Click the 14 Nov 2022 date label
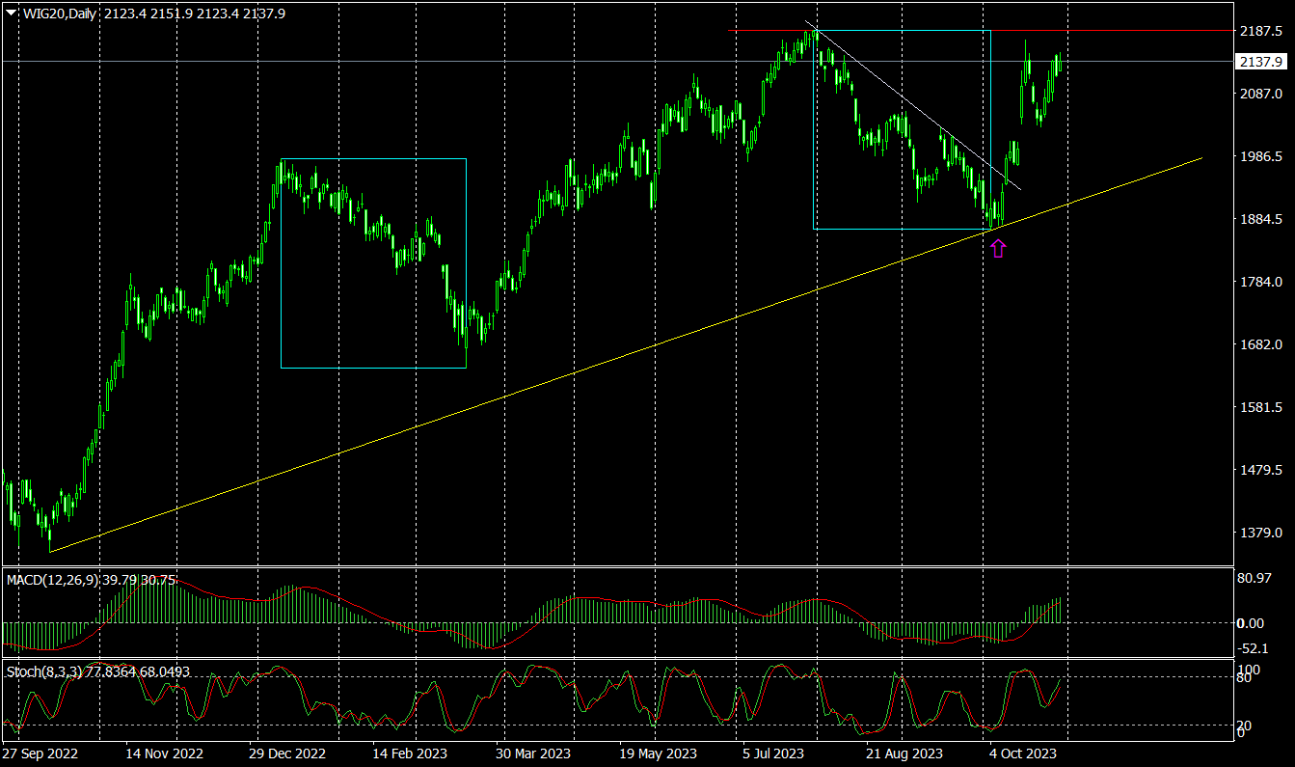This screenshot has width=1295, height=767. pyautogui.click(x=165, y=753)
